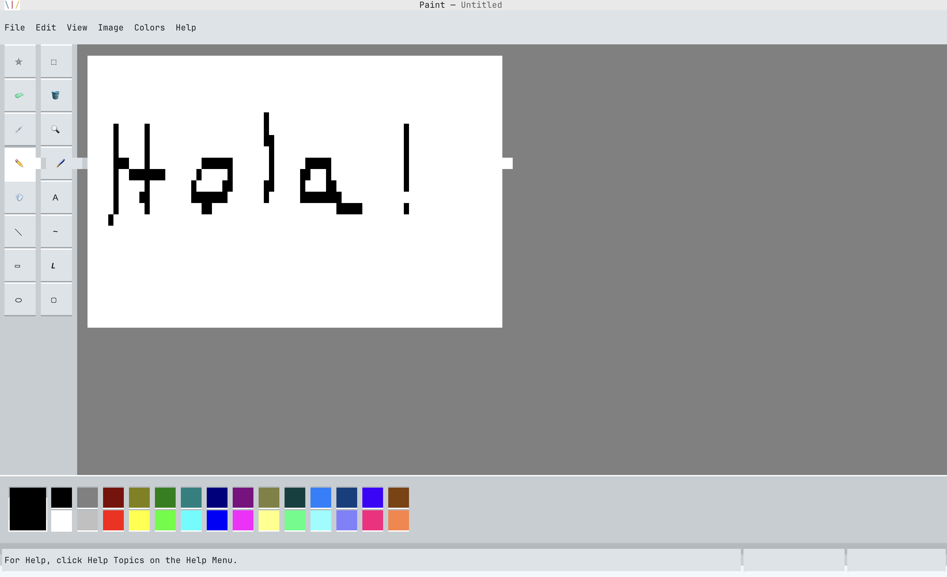
Task: Open the Help menu
Action: tap(185, 27)
